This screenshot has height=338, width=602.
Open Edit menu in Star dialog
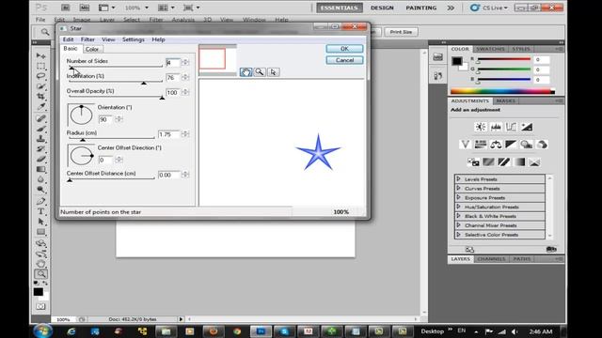click(x=68, y=39)
